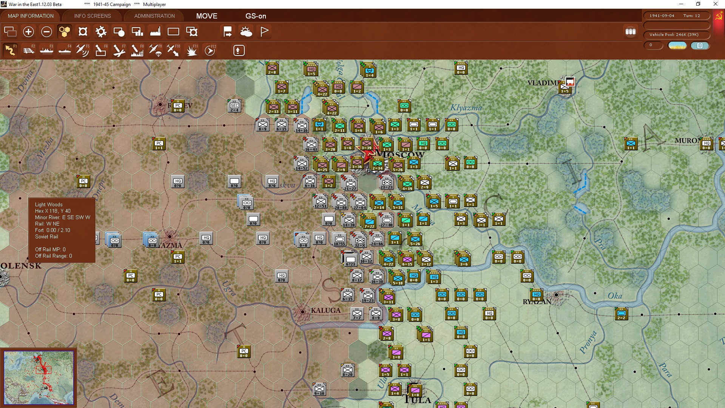Click the boxed up-arrow icon
The image size is (725, 408).
coord(239,50)
